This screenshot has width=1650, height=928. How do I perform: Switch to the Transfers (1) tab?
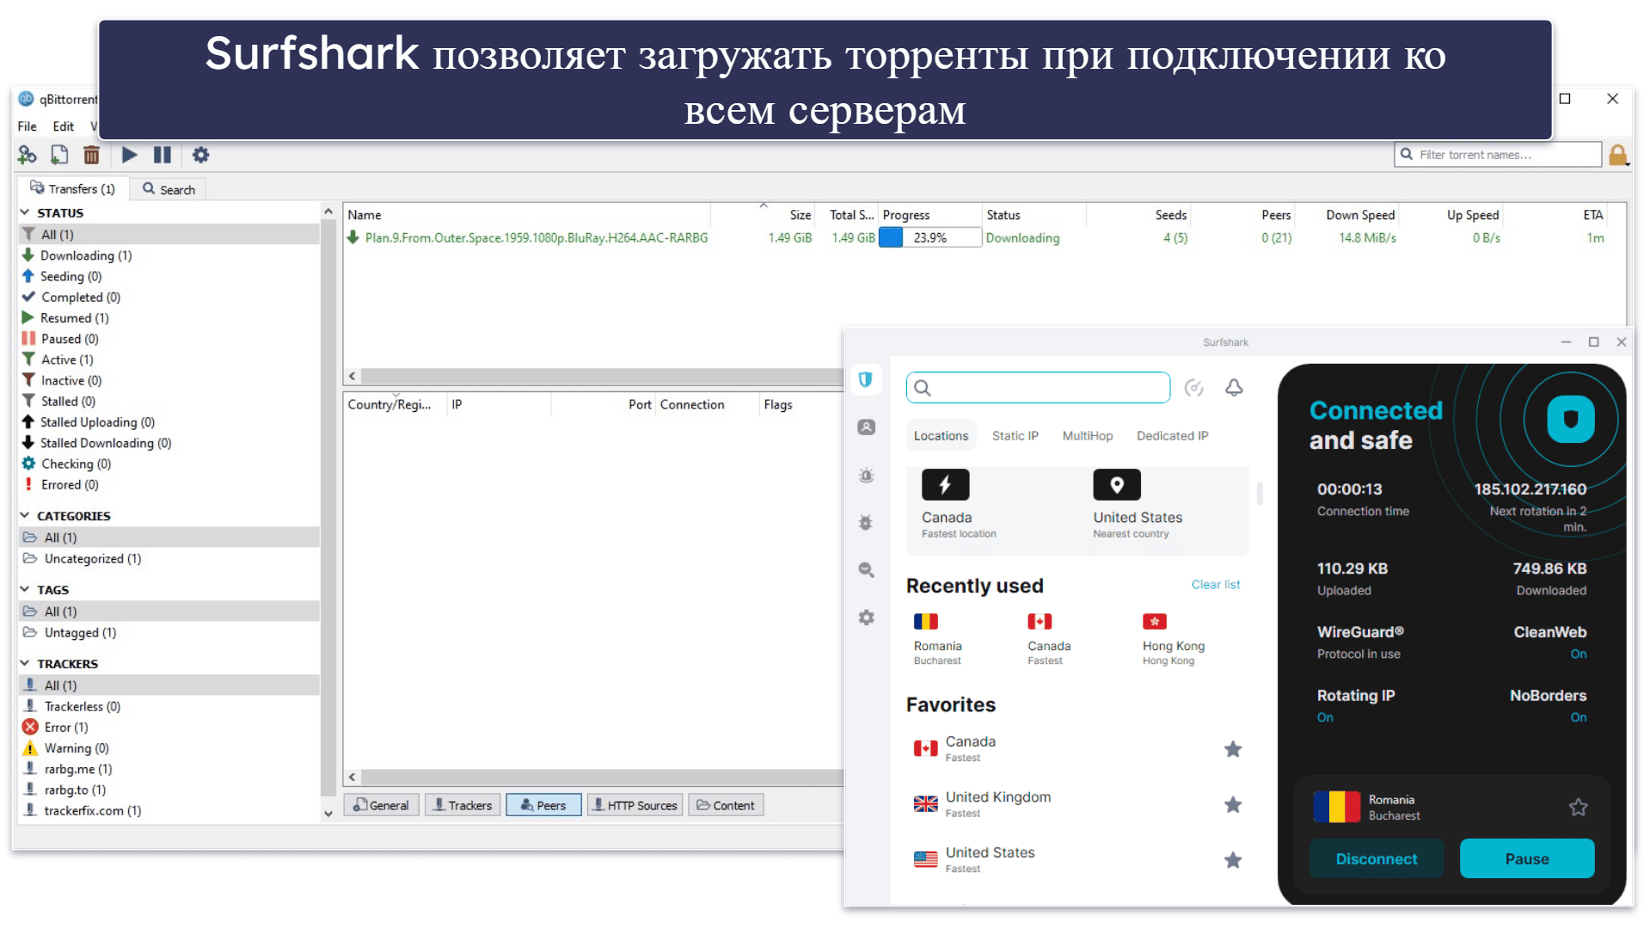tap(73, 189)
